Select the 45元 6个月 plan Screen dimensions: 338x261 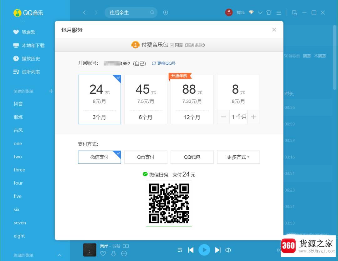146,99
